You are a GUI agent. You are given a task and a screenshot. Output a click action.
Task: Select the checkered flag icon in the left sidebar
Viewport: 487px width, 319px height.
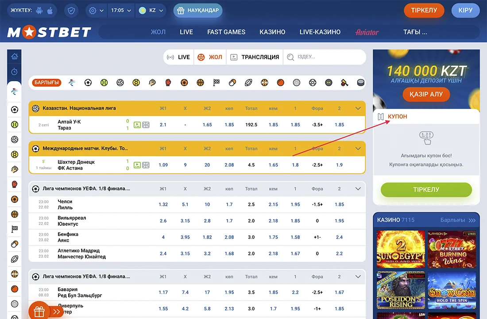(14, 229)
